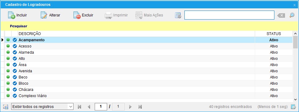
Task: Click current page number field
Action: click(101, 107)
